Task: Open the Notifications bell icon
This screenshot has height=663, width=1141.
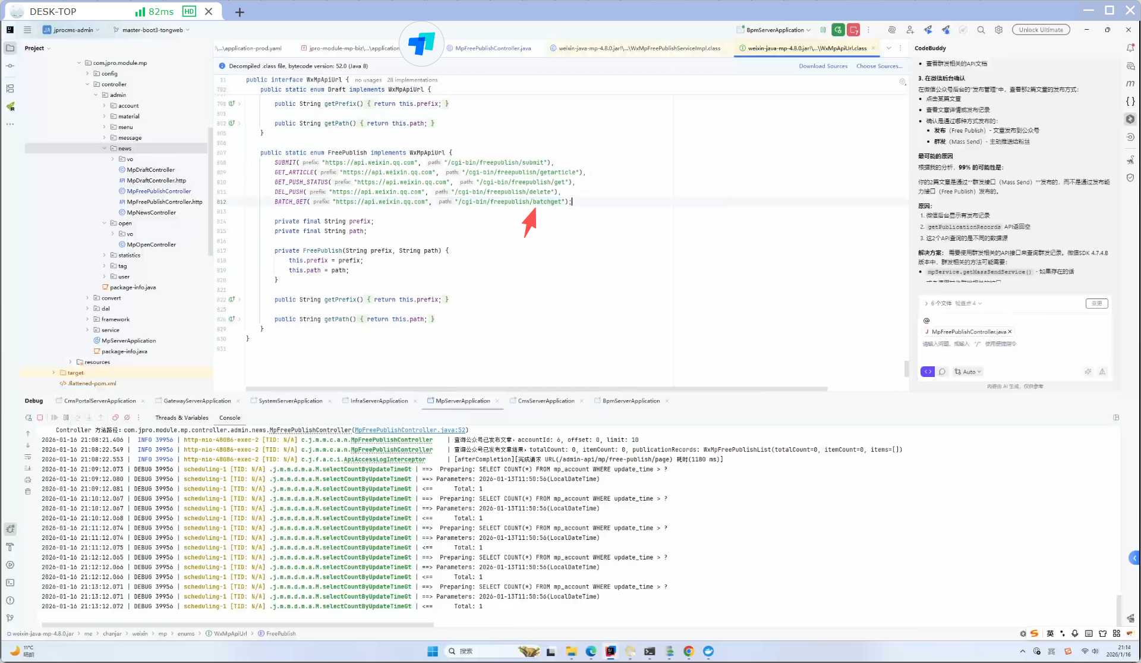Action: coord(1130,48)
